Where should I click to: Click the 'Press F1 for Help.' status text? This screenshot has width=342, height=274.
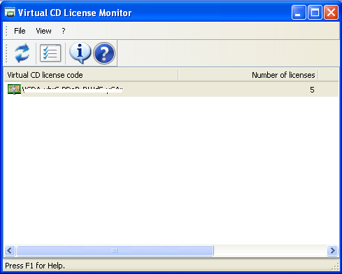35,266
